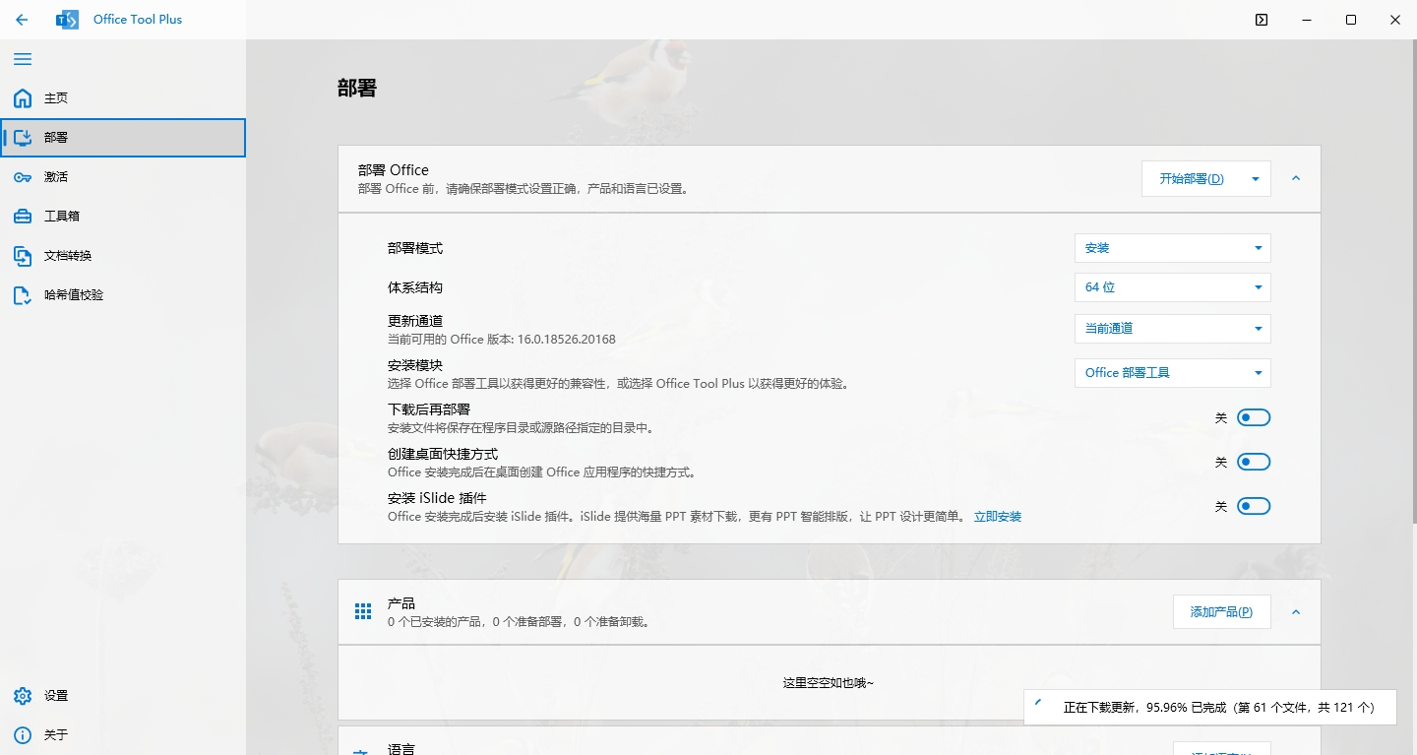
Task: Open the 安装模块 dropdown showing Office 部署工具
Action: [1173, 373]
